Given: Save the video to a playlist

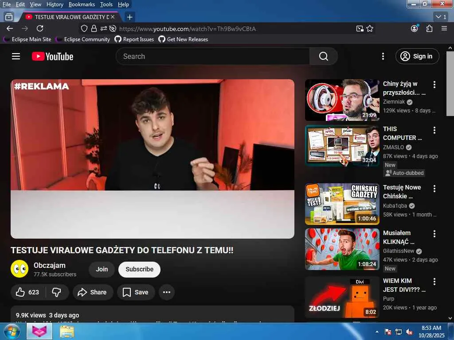Looking at the screenshot, I should pyautogui.click(x=136, y=292).
